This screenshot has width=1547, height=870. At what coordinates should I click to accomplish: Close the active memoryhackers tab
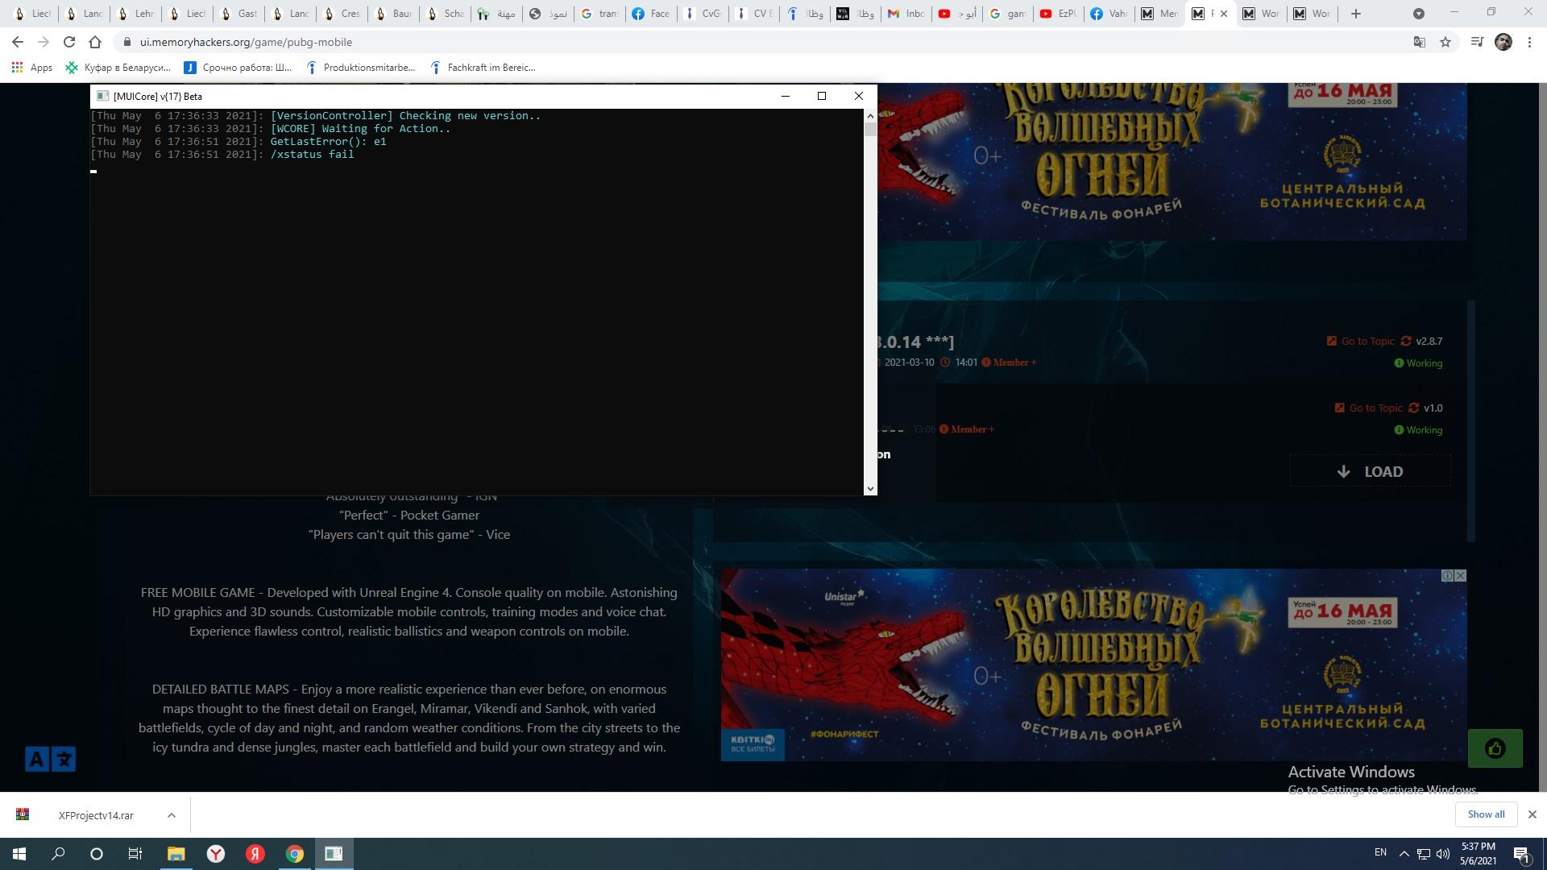1224,14
